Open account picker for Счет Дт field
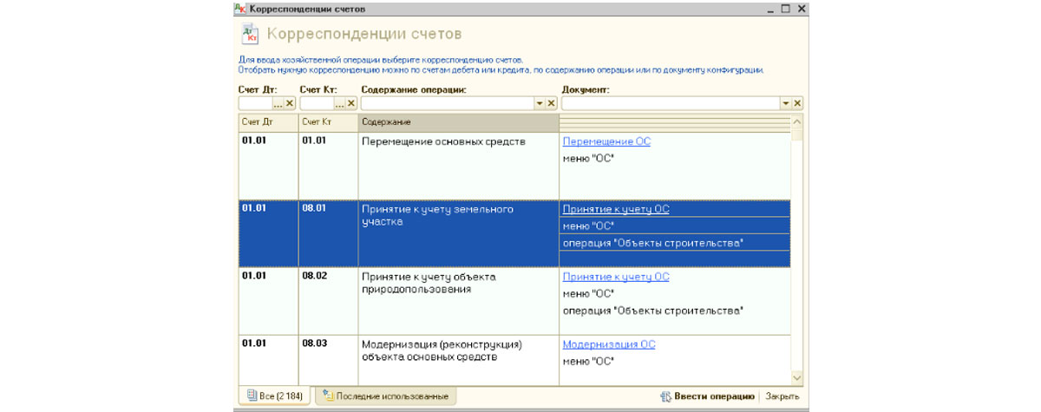Viewport: 1041px width, 412px height. click(x=278, y=103)
